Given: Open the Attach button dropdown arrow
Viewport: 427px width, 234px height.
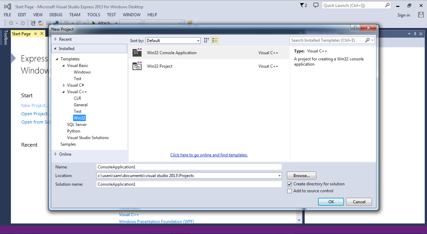Looking at the screenshot, I should pos(116,23).
